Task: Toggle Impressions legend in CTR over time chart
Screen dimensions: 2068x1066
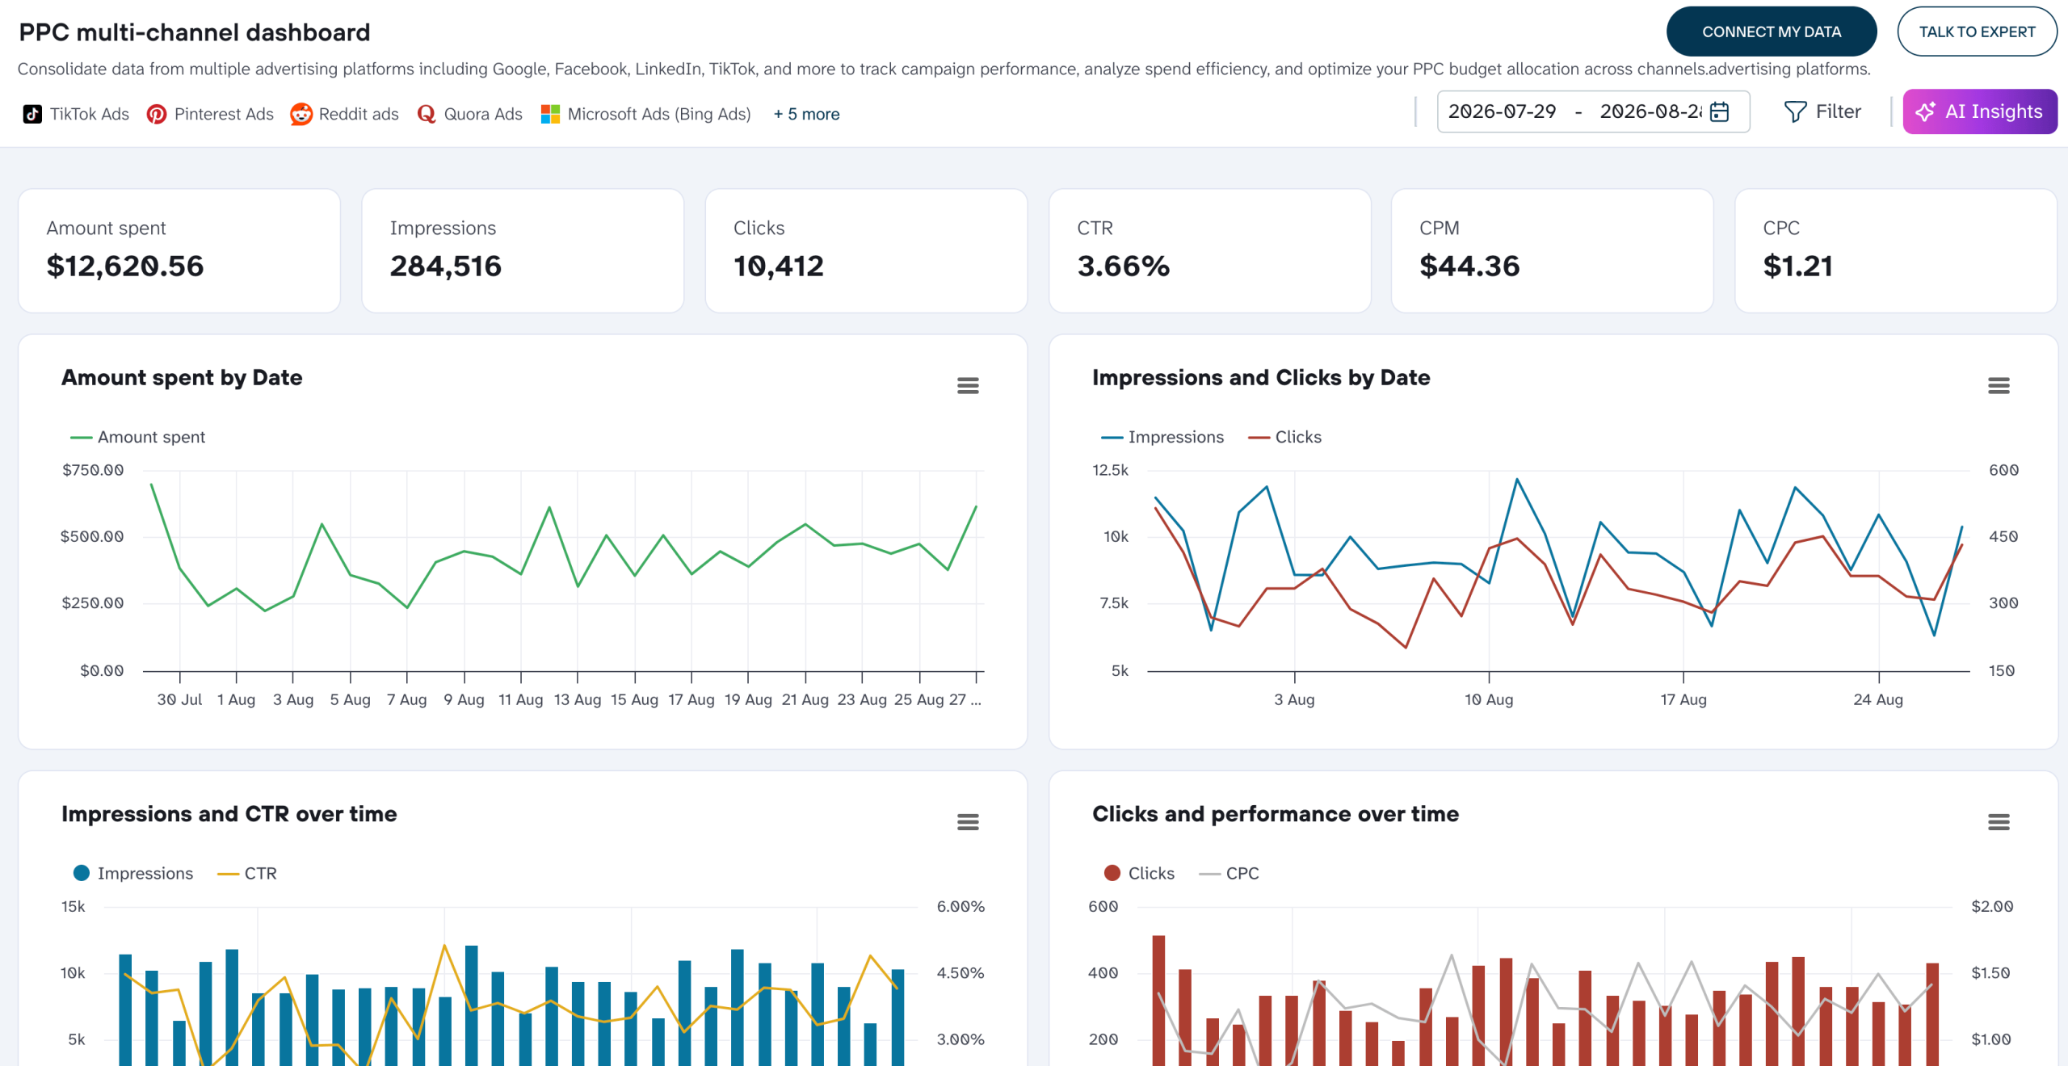Action: pyautogui.click(x=133, y=873)
